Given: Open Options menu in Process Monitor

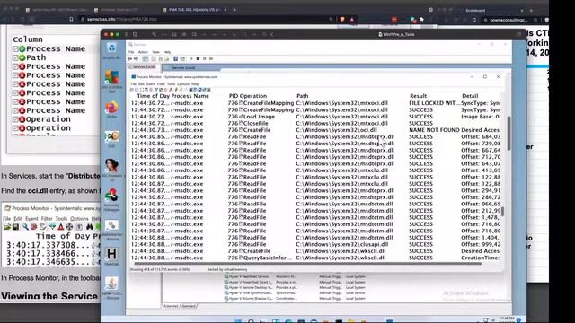Looking at the screenshot, I should tap(183, 83).
